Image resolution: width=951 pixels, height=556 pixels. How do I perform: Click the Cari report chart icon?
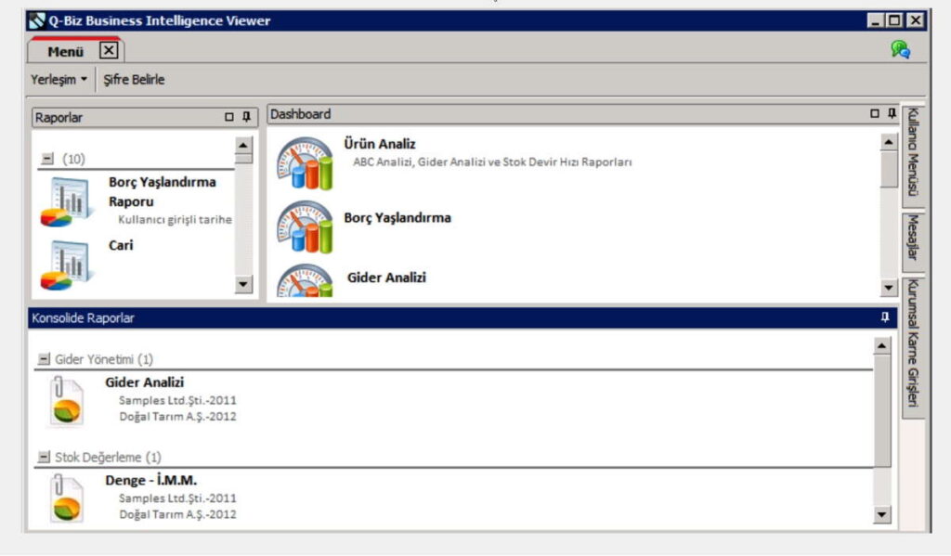(68, 265)
